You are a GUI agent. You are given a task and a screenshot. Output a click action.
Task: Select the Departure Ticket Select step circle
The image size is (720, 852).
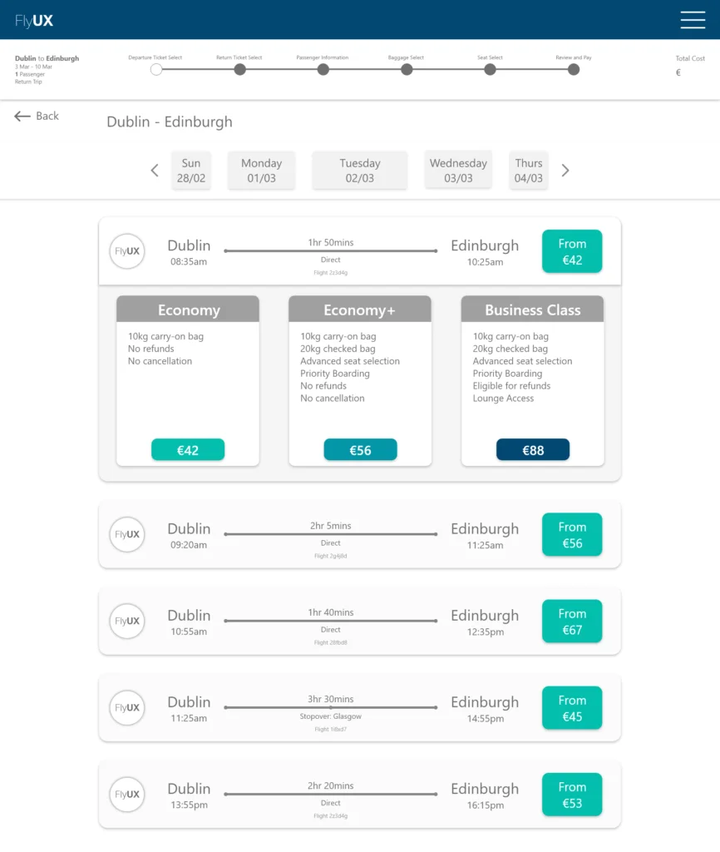tap(156, 70)
